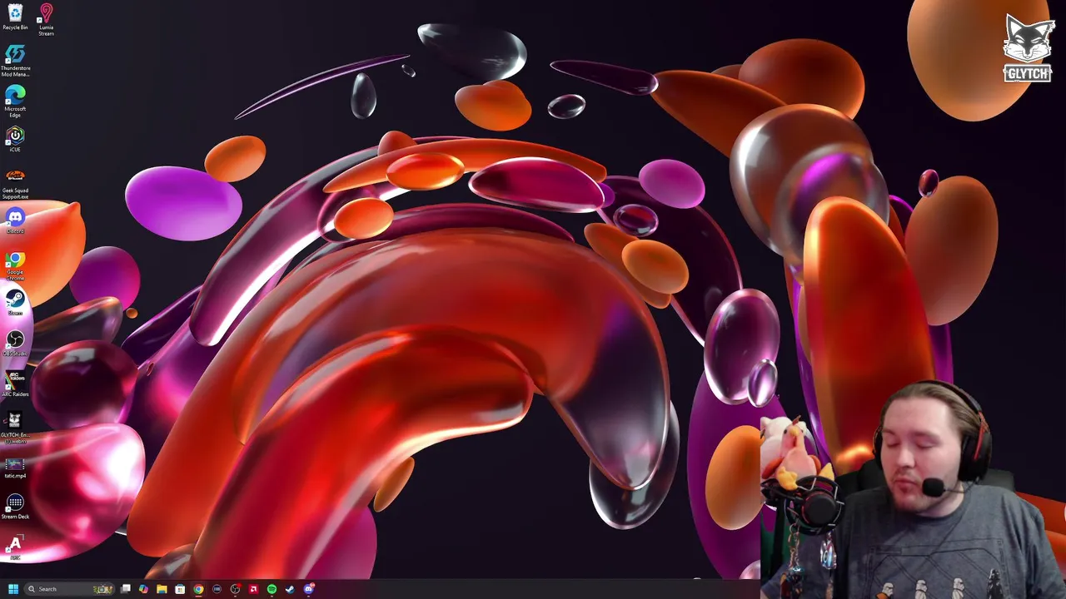Image resolution: width=1066 pixels, height=599 pixels.
Task: Select the Steam desktop shortcut
Action: click(x=15, y=302)
